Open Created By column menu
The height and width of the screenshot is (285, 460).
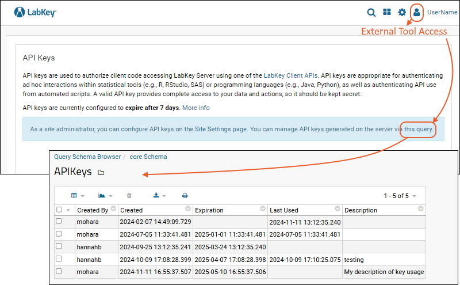113,208
